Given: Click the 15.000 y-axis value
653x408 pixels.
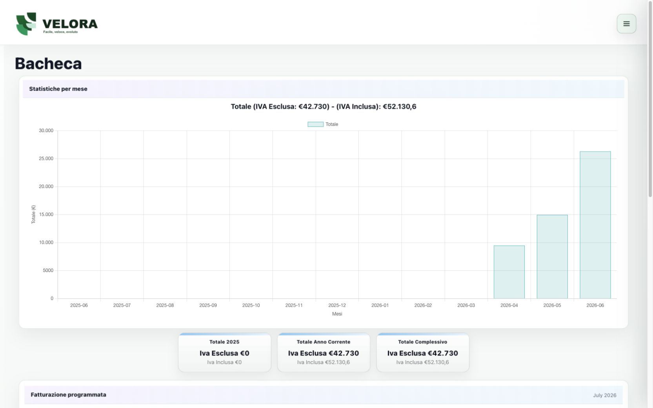Looking at the screenshot, I should 46,215.
